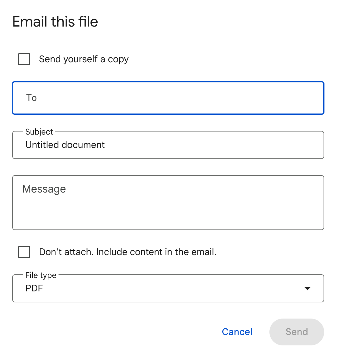Click the empty Message box placeholder
Image resolution: width=337 pixels, height=357 pixels.
tap(168, 202)
